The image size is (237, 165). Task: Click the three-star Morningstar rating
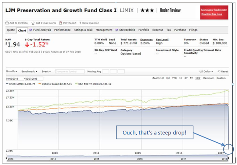(147, 10)
